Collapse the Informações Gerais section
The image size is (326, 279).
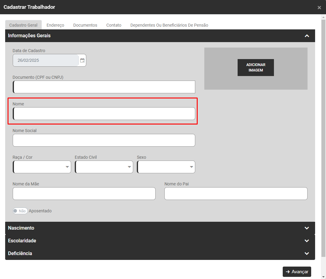pos(307,36)
